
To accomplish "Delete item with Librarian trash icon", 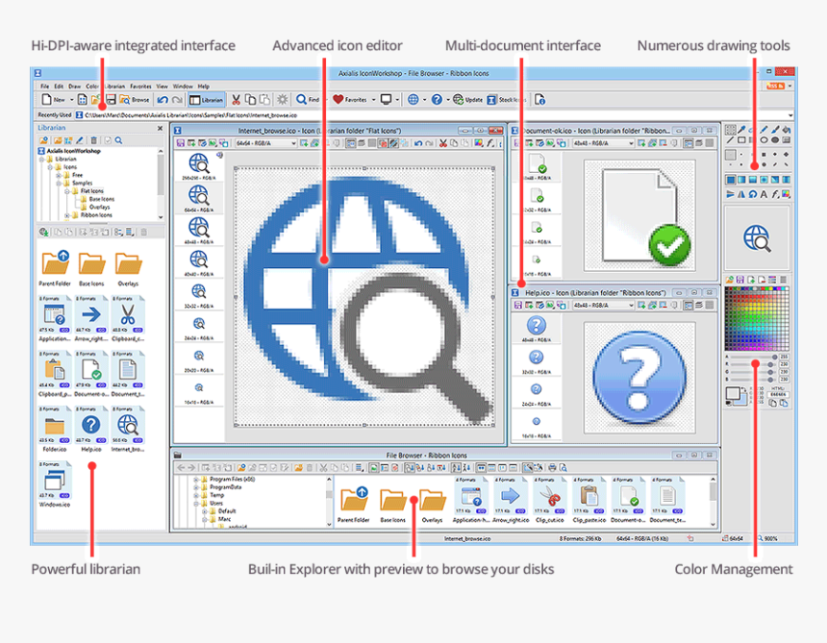I will pyautogui.click(x=94, y=140).
